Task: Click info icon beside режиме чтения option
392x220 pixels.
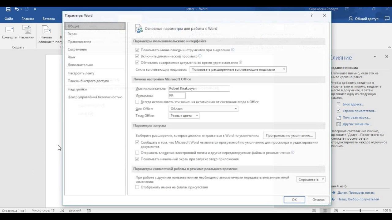Action: point(293,152)
